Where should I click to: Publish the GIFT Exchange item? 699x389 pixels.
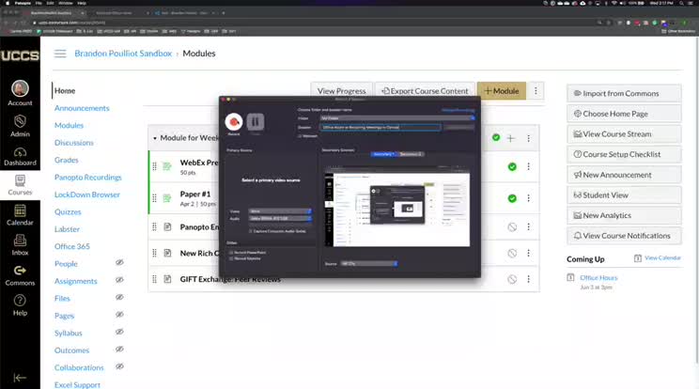point(512,279)
